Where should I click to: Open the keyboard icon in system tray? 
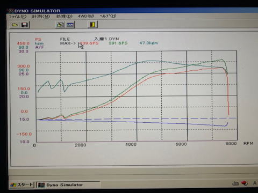(235, 183)
